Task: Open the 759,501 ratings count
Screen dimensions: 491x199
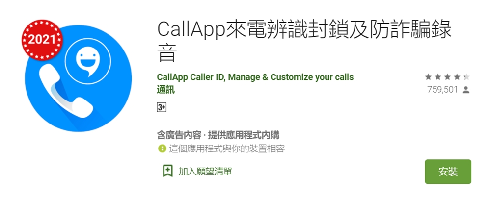Action: (442, 90)
